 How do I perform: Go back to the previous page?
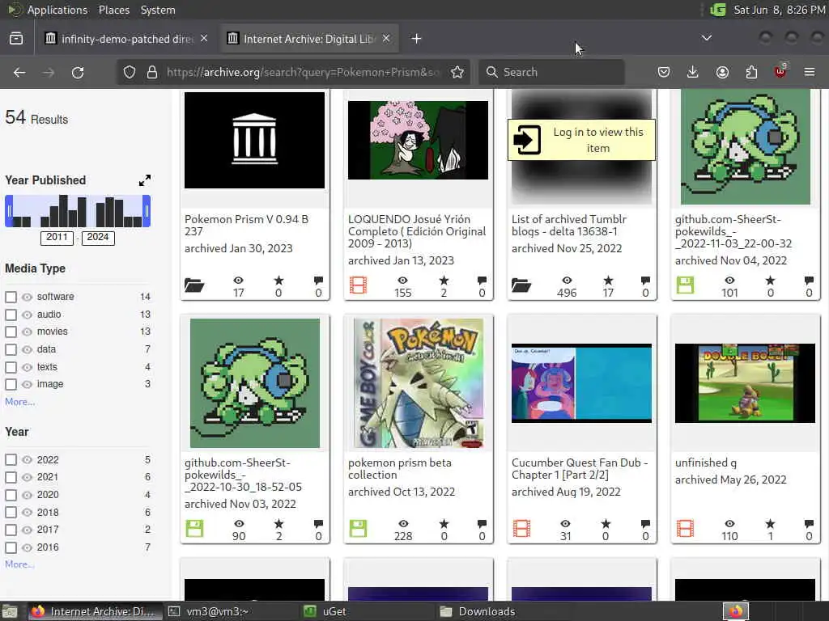[x=19, y=72]
